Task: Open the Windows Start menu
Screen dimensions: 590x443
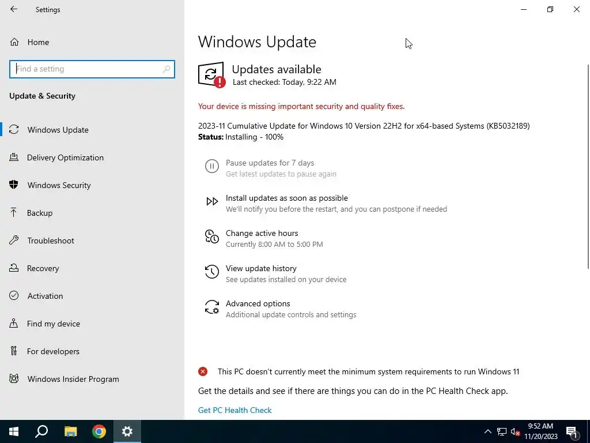Action: (x=14, y=431)
